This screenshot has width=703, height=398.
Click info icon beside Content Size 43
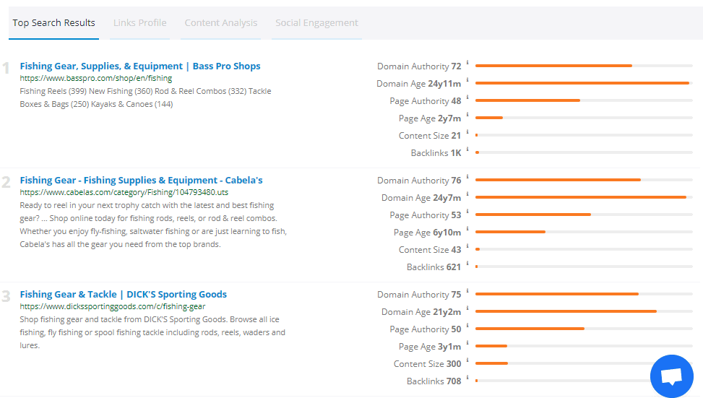click(x=467, y=246)
